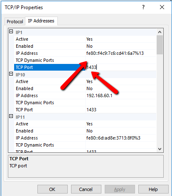Click the OK button
The image size is (172, 196).
click(x=52, y=189)
